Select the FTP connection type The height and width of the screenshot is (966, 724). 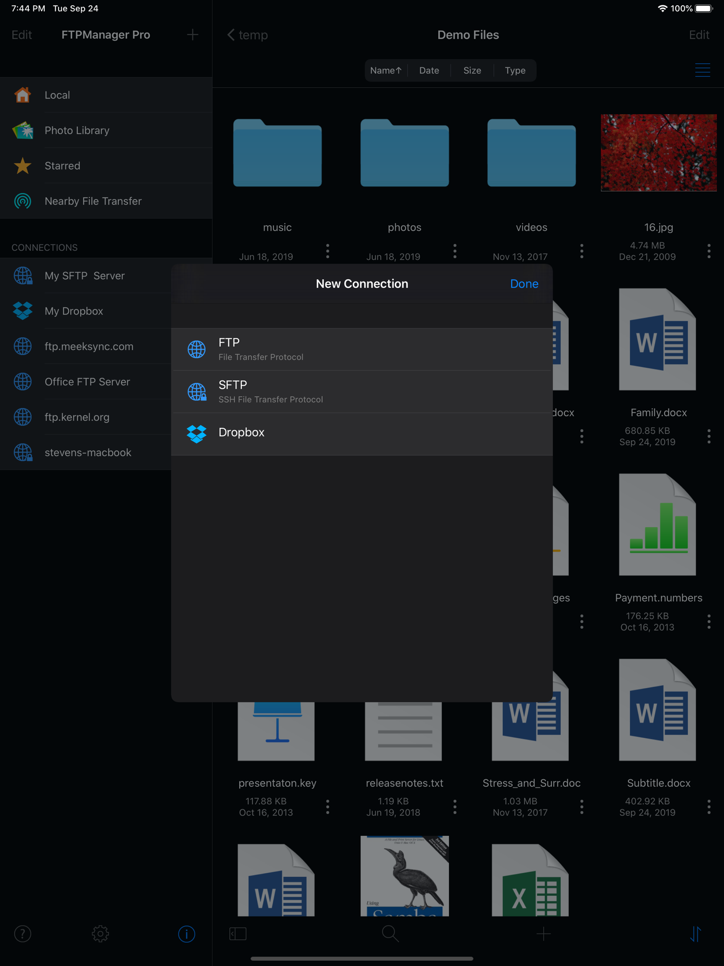coord(362,350)
